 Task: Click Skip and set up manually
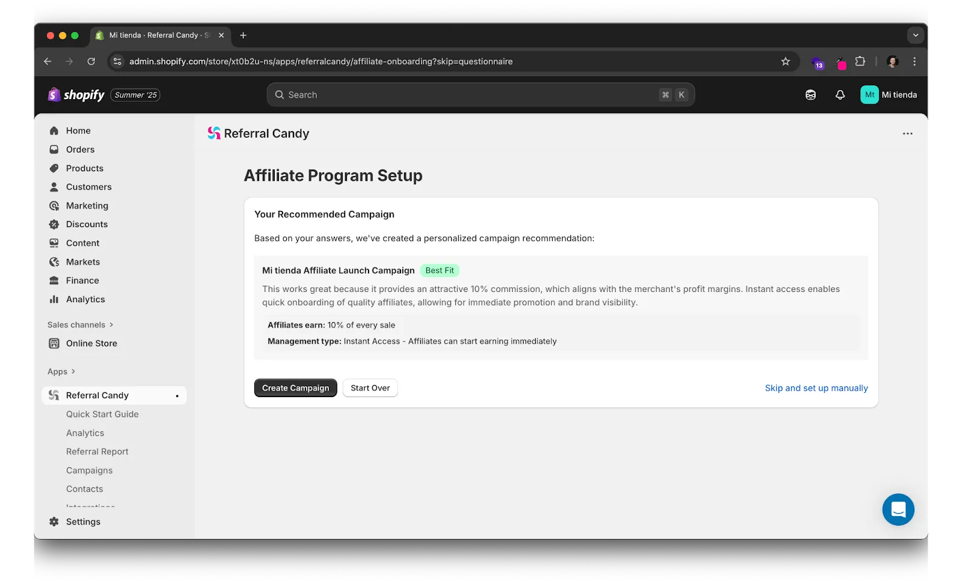(816, 388)
